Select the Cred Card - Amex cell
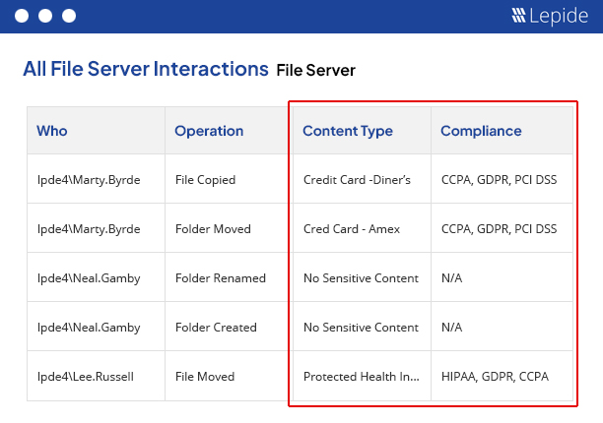Image resolution: width=603 pixels, height=423 pixels. click(x=351, y=229)
